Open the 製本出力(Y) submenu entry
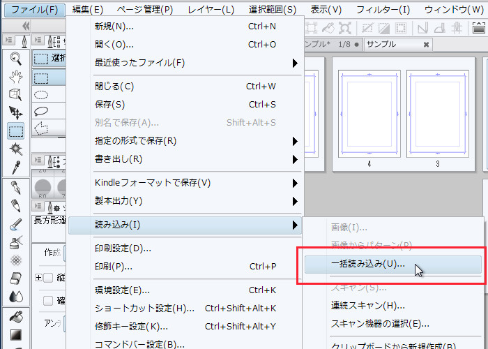Image resolution: width=488 pixels, height=349 pixels. point(185,201)
